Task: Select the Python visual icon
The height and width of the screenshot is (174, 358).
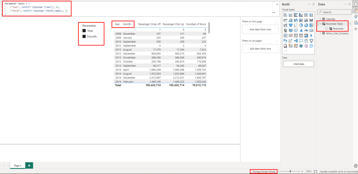Action: [x=285, y=41]
